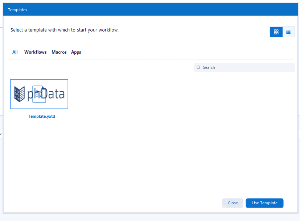Close the Templates dialog with Close button
Screen dimensions: 300x221
(x=233, y=203)
